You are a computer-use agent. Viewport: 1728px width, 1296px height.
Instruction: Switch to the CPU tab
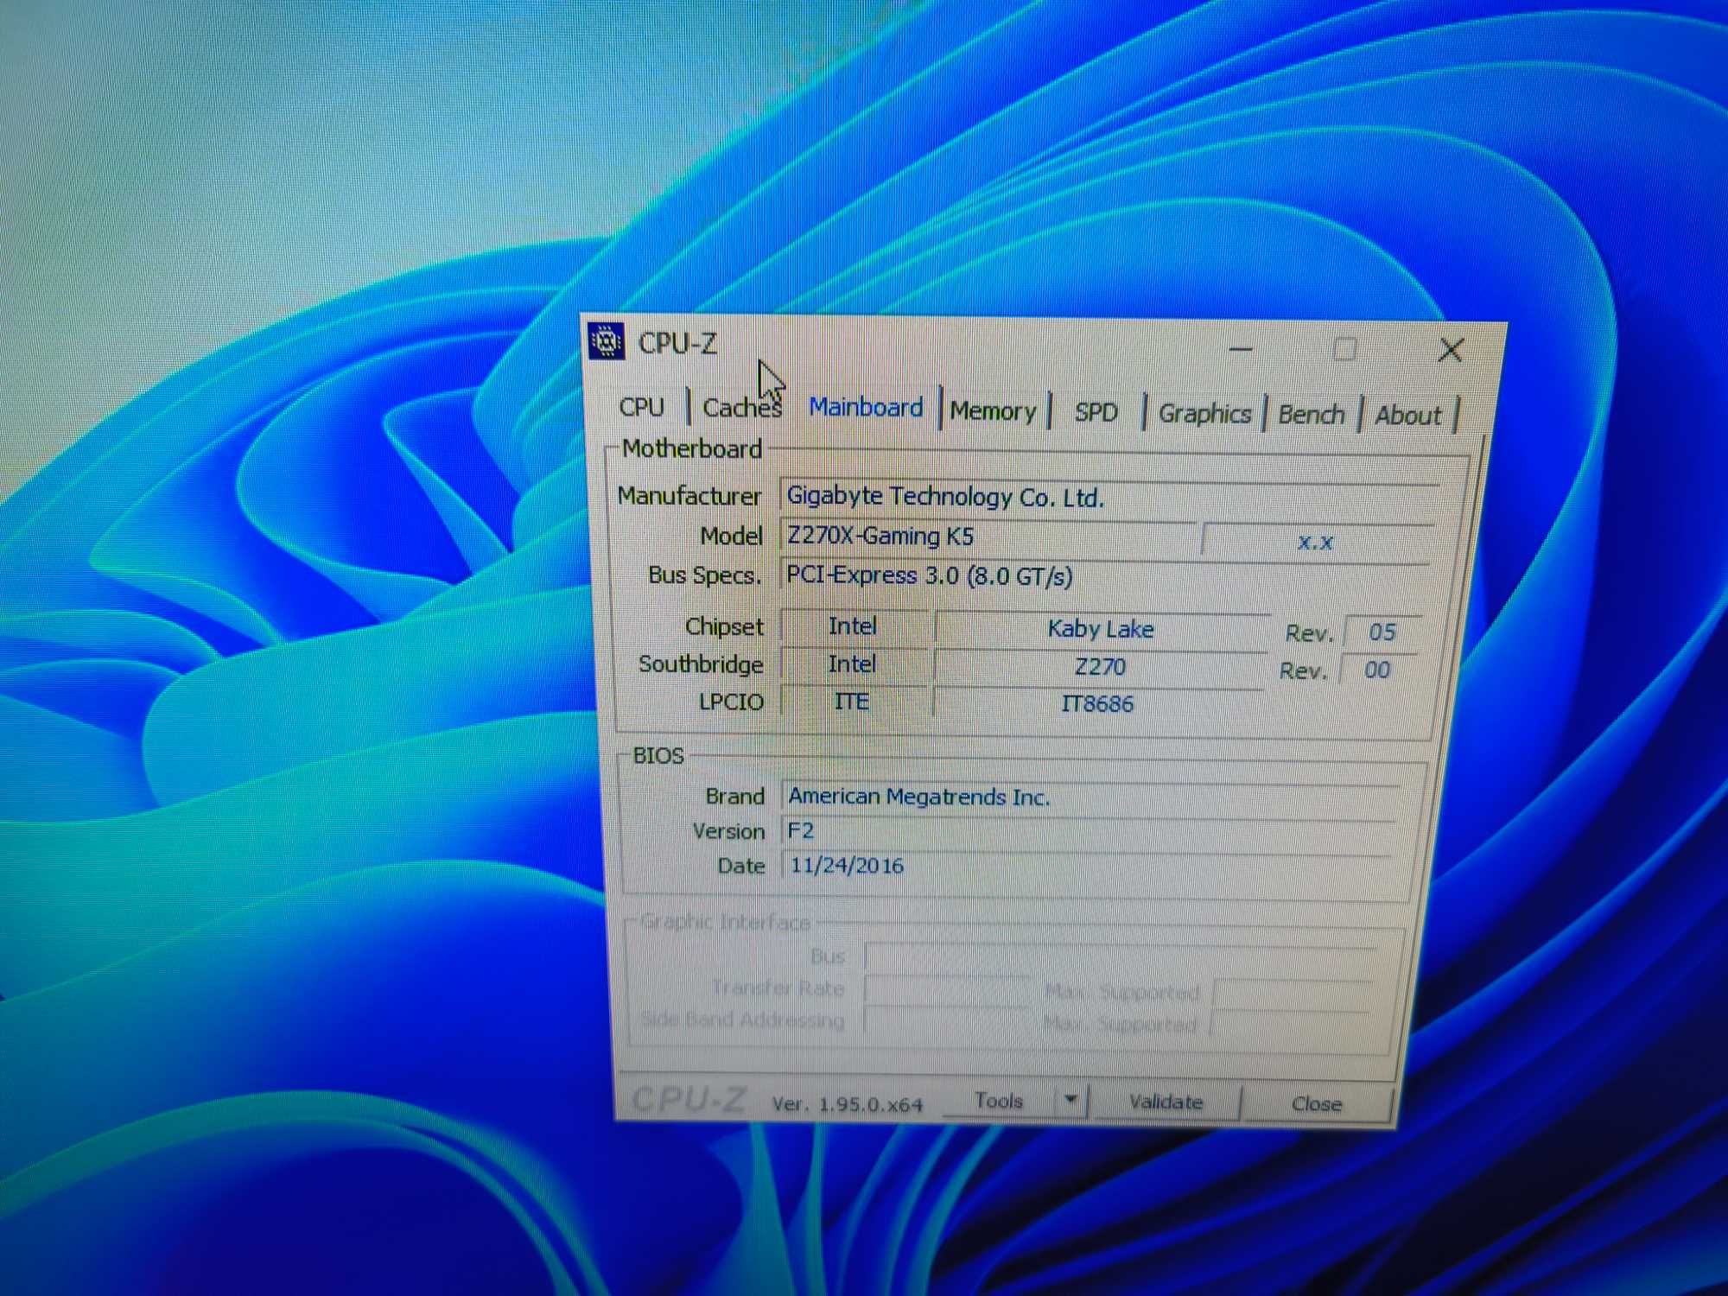pos(642,407)
